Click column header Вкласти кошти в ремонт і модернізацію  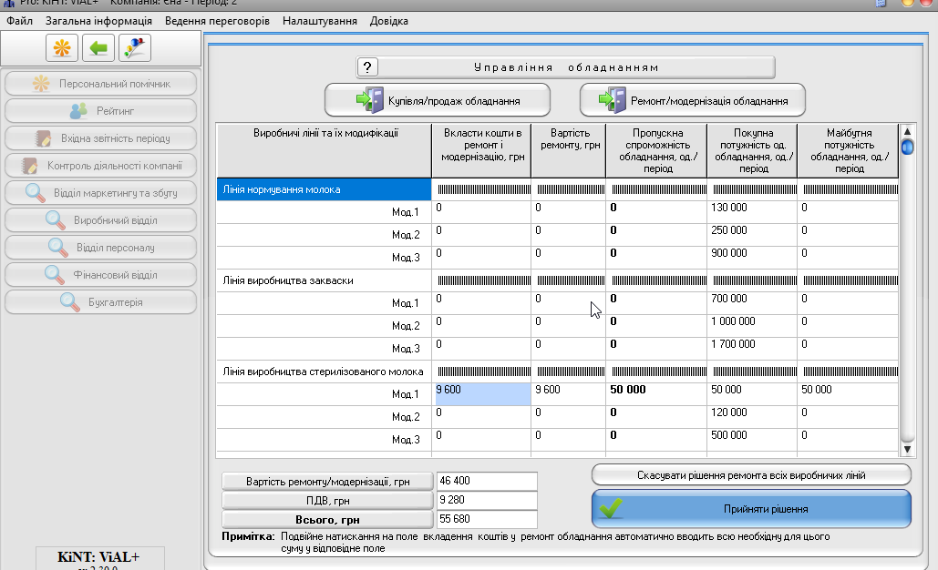481,150
